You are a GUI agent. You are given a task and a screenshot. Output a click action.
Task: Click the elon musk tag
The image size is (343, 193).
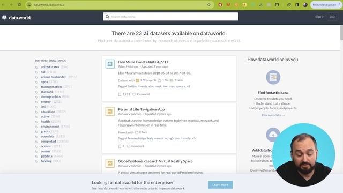coord(155,86)
